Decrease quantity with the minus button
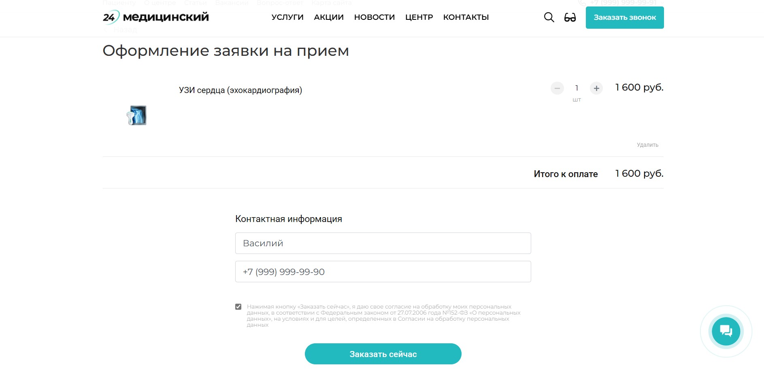Viewport: 764px width, 370px height. [x=557, y=88]
